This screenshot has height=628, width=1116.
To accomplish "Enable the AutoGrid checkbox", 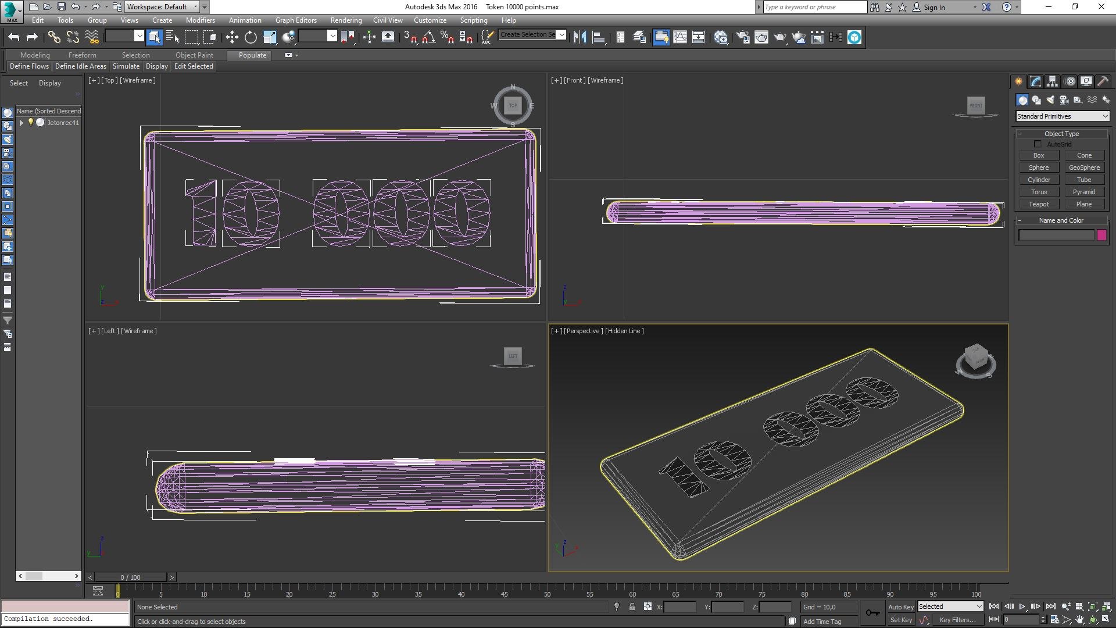I will pos(1038,144).
